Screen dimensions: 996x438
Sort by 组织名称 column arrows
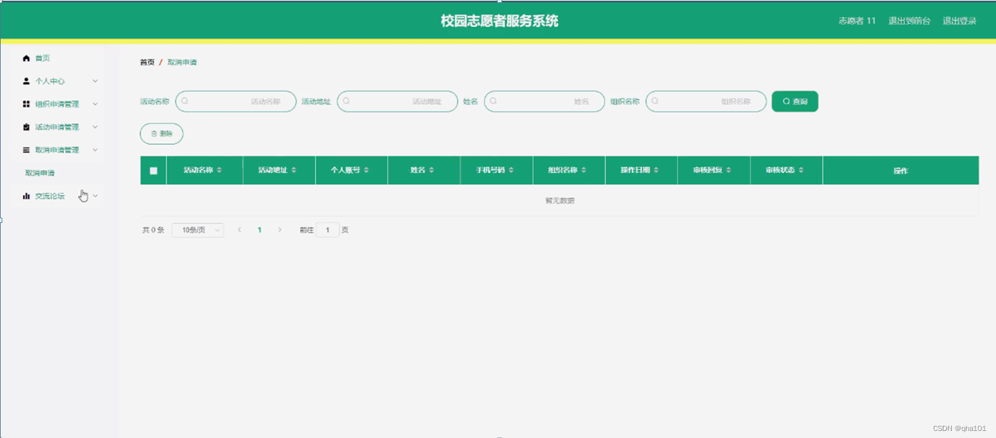584,170
